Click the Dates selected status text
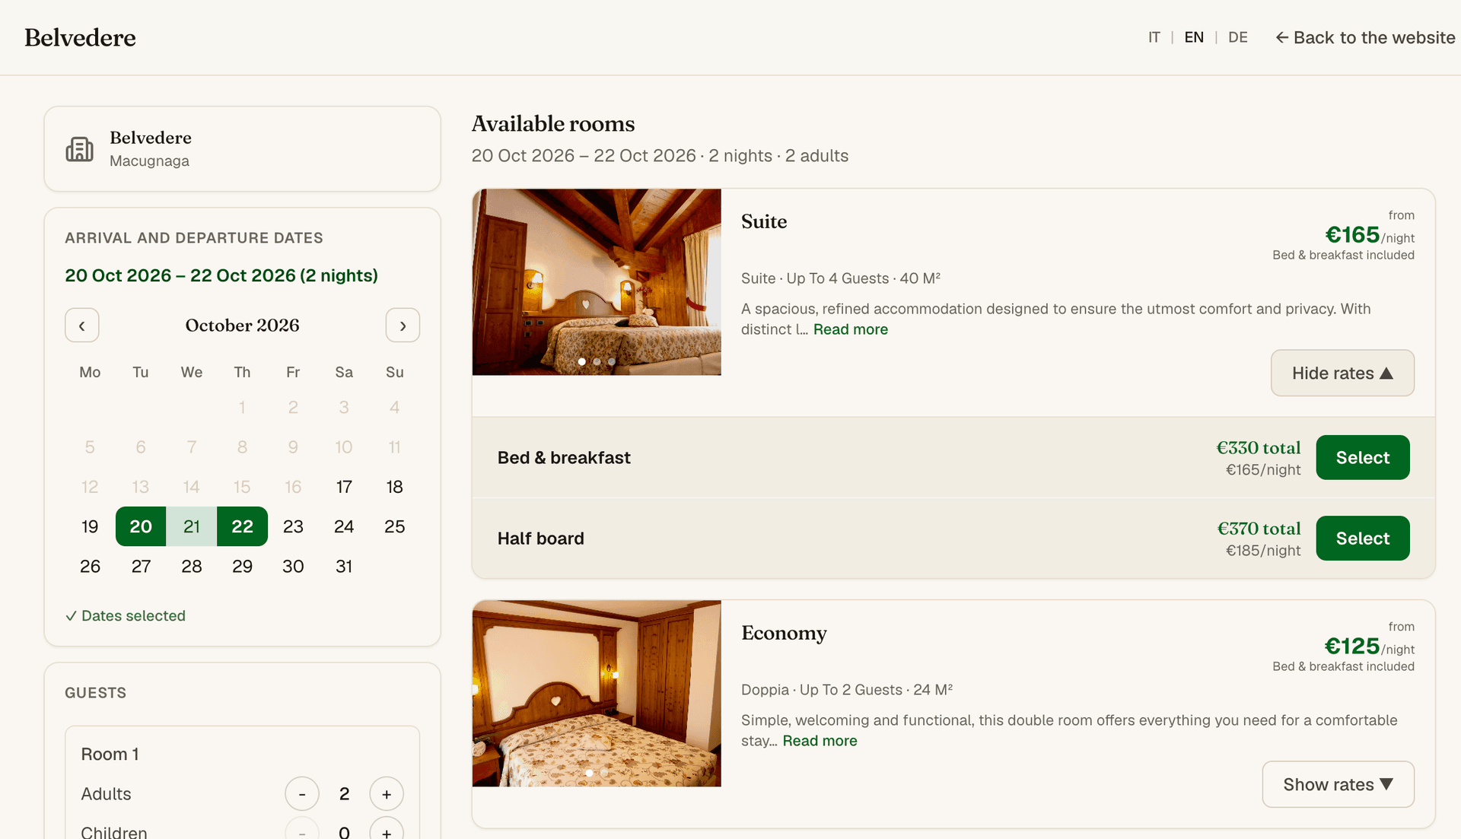The image size is (1461, 839). click(126, 615)
